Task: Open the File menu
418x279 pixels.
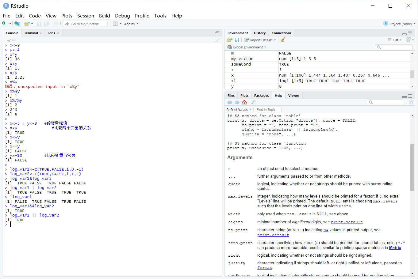Action: click(6, 16)
